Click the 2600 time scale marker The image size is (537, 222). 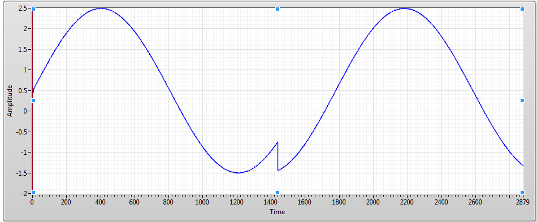(475, 202)
